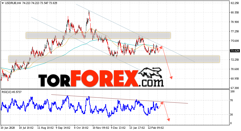Select price axis label 70.600
Viewport: 241px width, 131px height.
[235, 69]
